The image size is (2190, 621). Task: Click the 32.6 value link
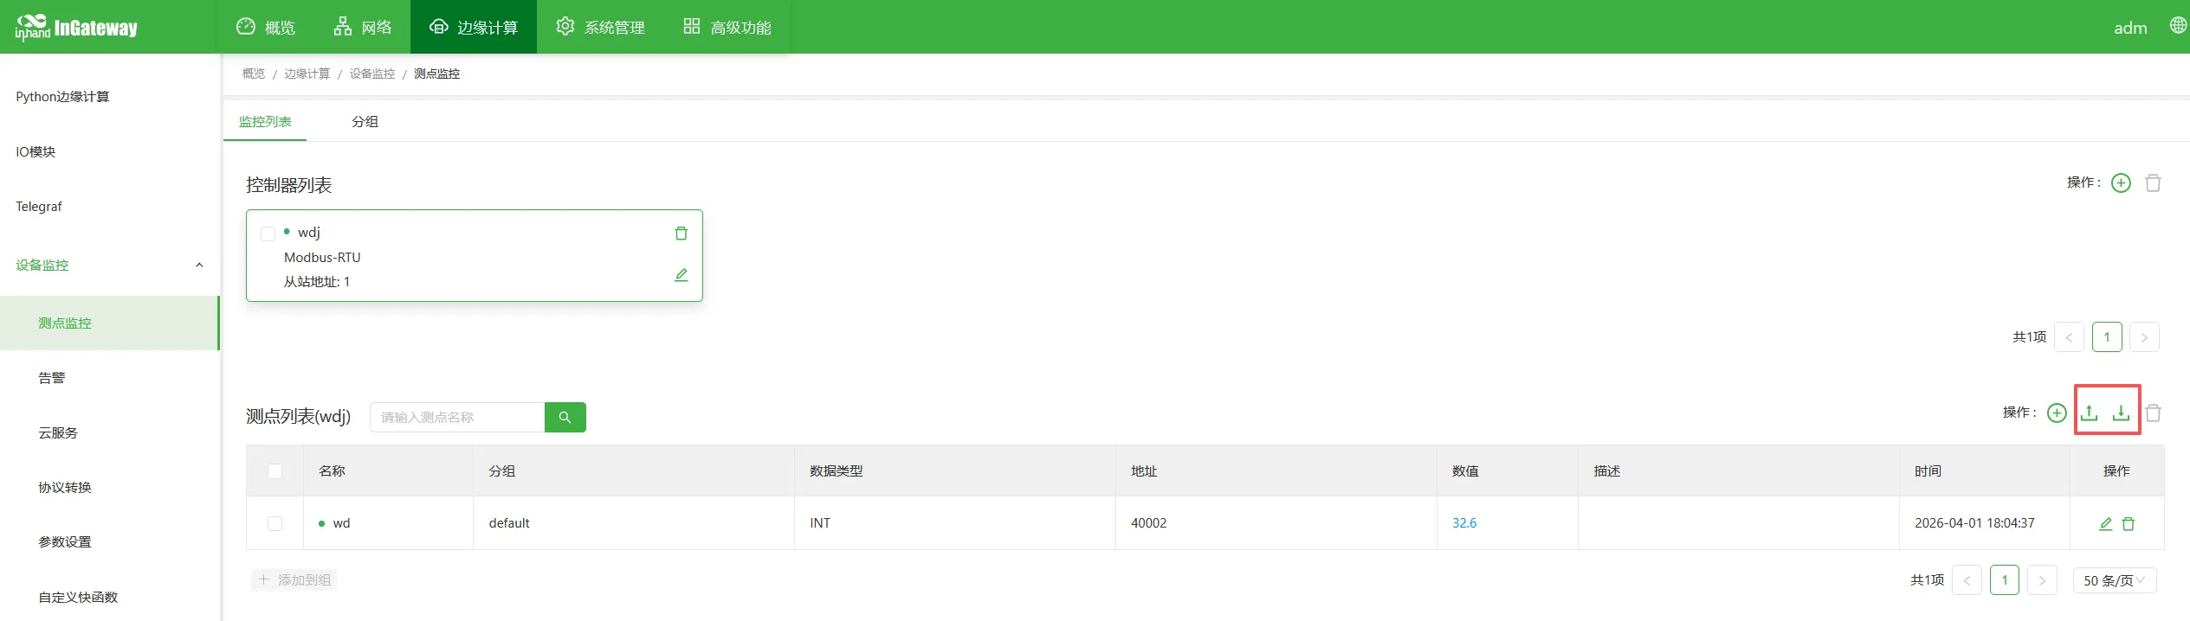pos(1464,523)
